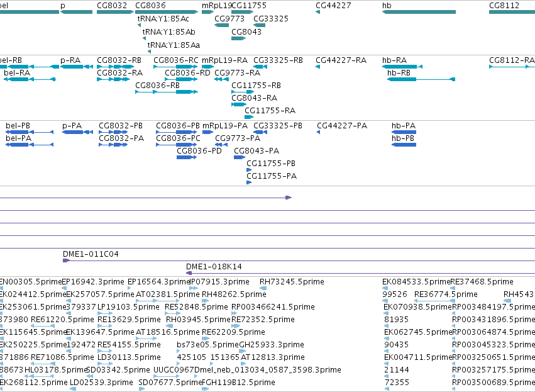The image size is (535, 392).
Task: Select protein bel-PB
Action: point(30,132)
